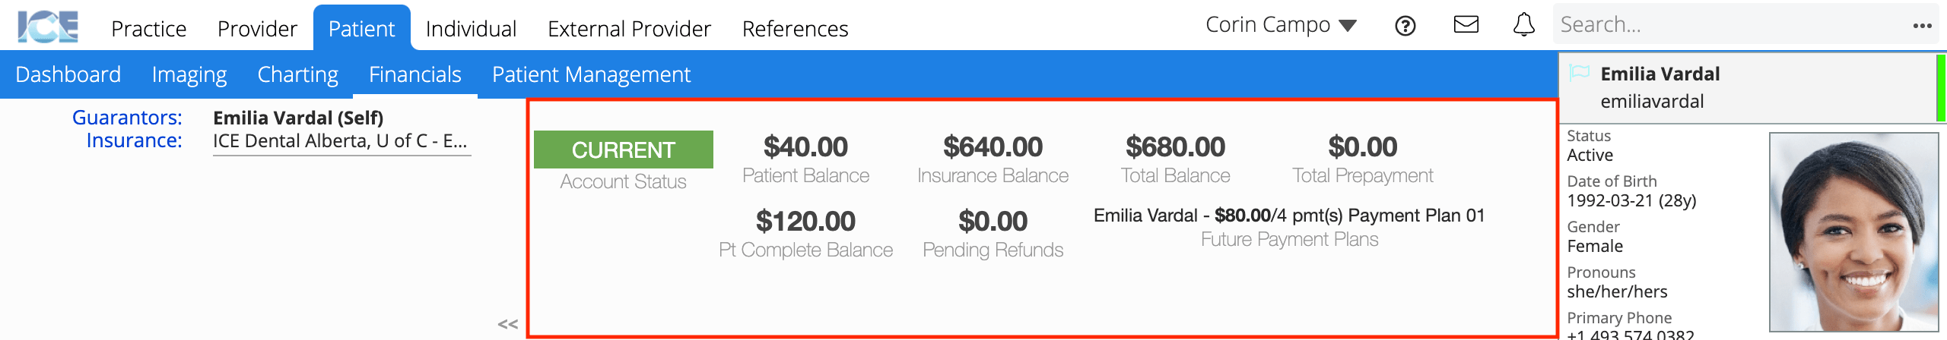This screenshot has height=340, width=1947.
Task: Click the search options ellipsis icon
Action: click(x=1922, y=26)
